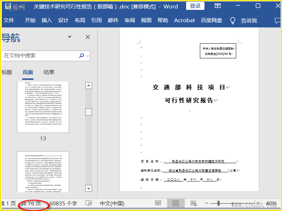Click the zoom out minus button
Image resolution: width=282 pixels, height=211 pixels.
tap(207, 203)
